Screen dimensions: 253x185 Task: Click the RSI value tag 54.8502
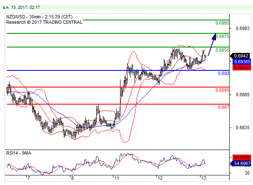point(242,157)
